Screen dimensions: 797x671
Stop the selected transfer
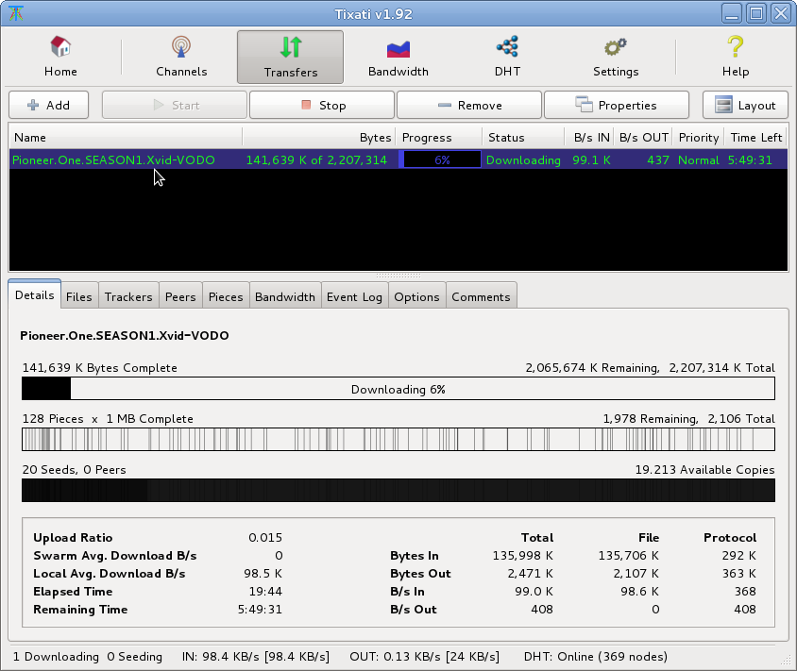click(322, 105)
